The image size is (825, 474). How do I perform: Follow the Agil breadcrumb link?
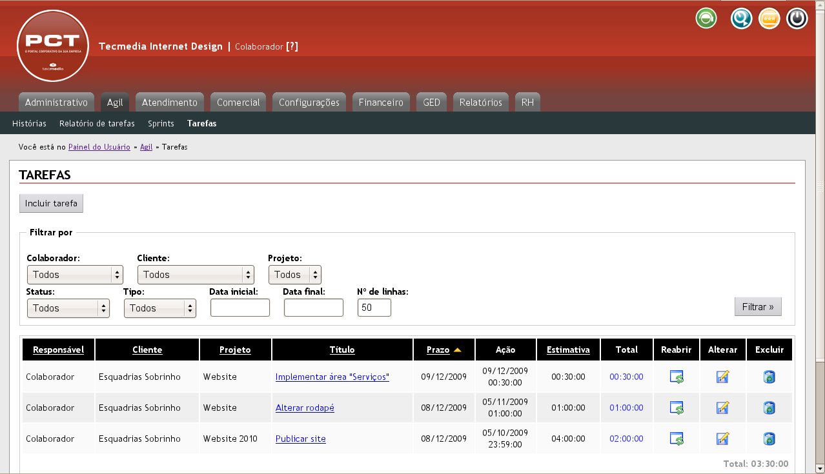(146, 147)
